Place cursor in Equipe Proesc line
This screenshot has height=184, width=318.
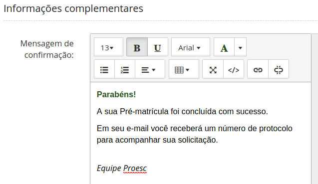(x=122, y=168)
